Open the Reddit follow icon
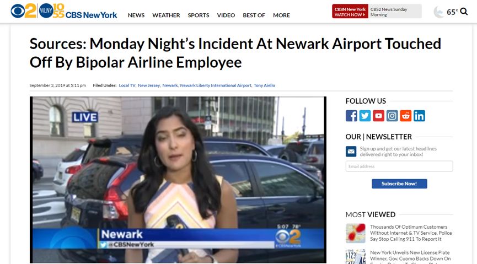Screen dimensions: 477x264 (x=405, y=116)
